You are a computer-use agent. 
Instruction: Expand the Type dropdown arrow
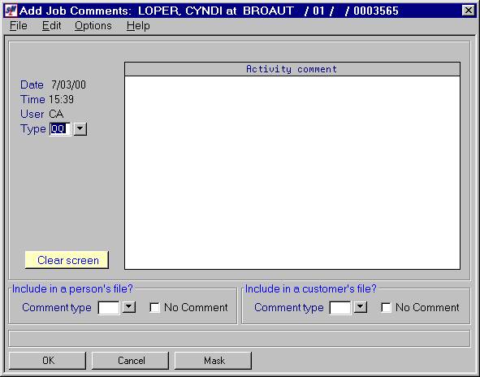pos(80,129)
